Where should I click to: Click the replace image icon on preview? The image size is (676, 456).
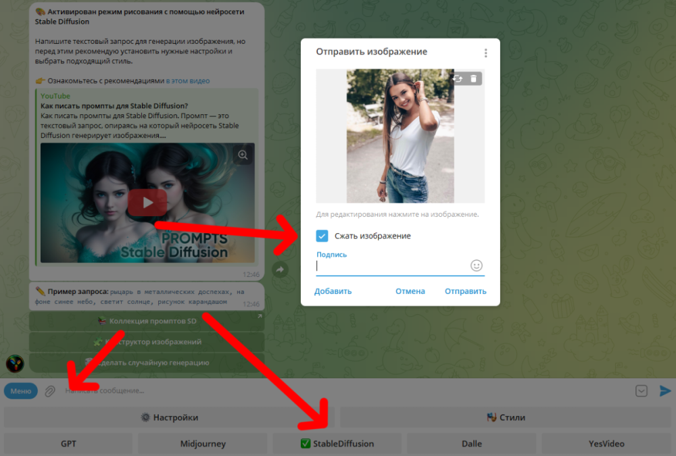458,79
